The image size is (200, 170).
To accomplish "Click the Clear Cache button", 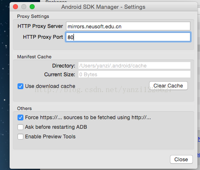I will click(168, 86).
